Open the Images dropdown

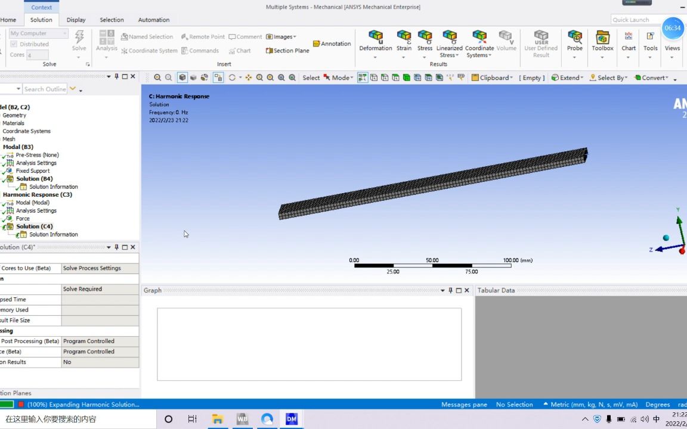click(280, 36)
